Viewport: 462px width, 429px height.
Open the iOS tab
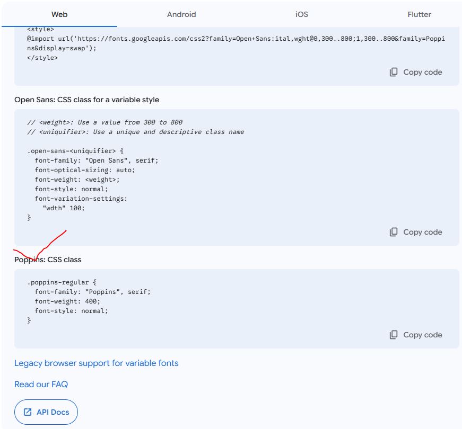[x=302, y=14]
